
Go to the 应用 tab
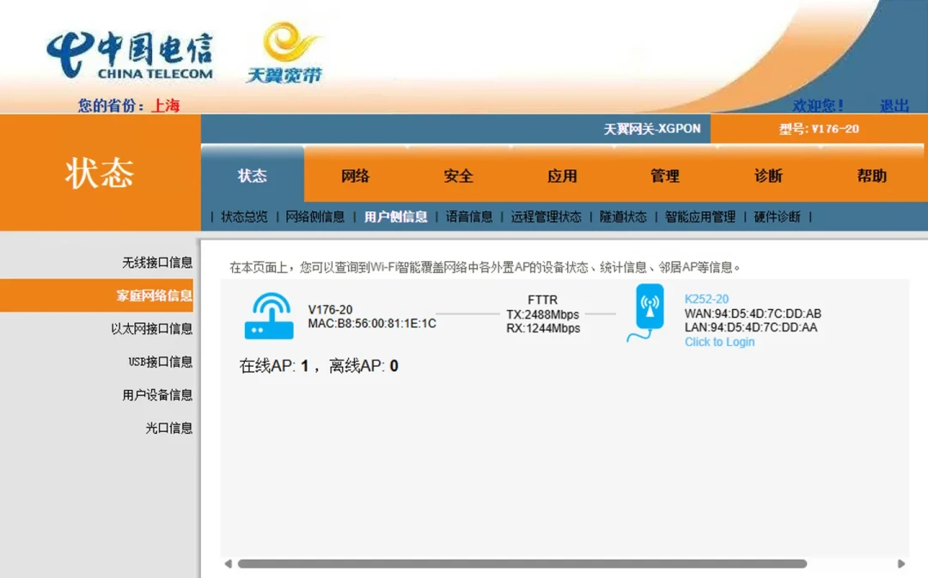tap(562, 176)
